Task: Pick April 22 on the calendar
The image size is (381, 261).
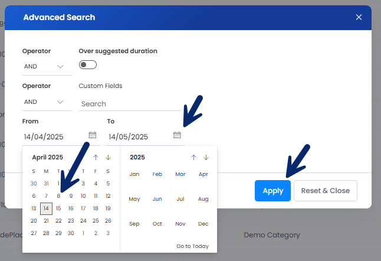Action: 58,221
